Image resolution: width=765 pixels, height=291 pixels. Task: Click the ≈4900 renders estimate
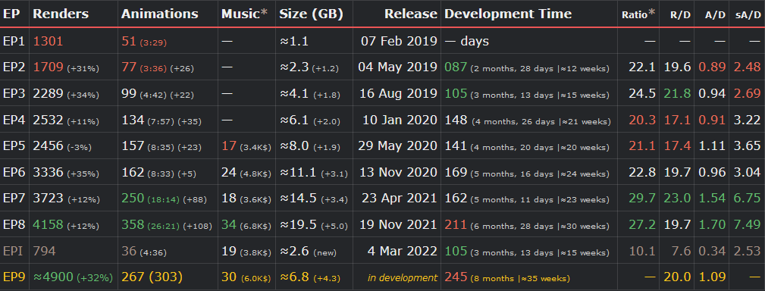(x=53, y=277)
